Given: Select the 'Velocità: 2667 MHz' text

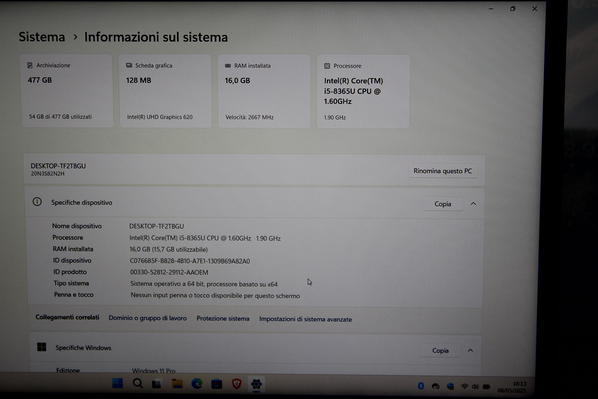Looking at the screenshot, I should click(x=250, y=117).
